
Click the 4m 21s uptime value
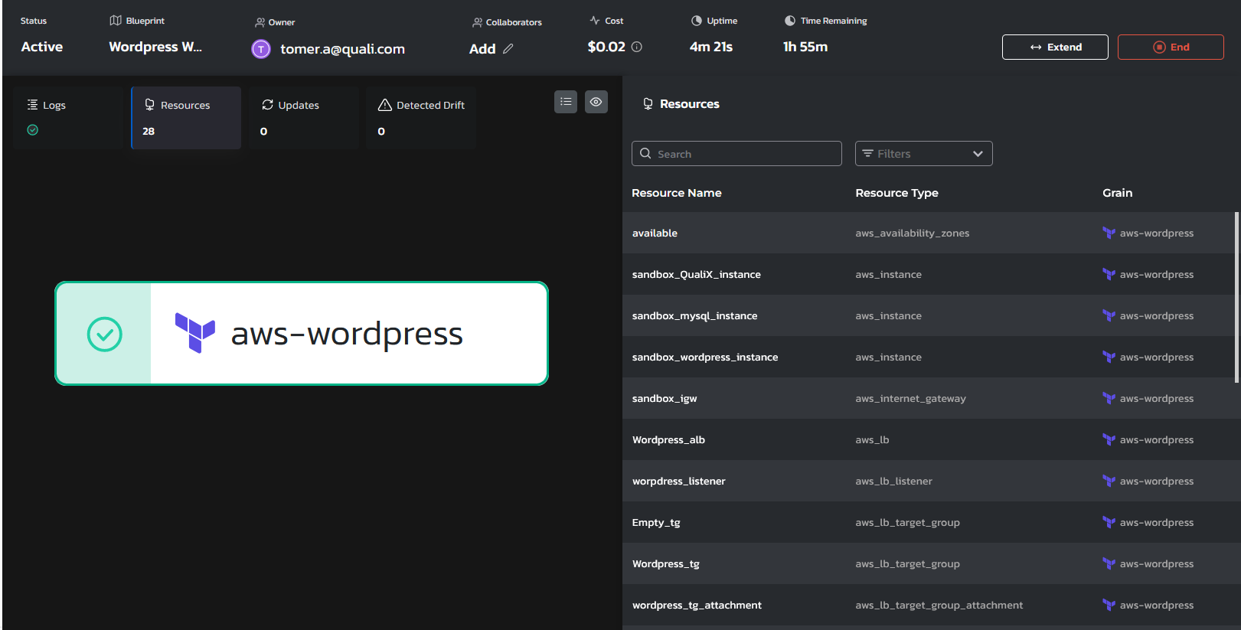[711, 47]
